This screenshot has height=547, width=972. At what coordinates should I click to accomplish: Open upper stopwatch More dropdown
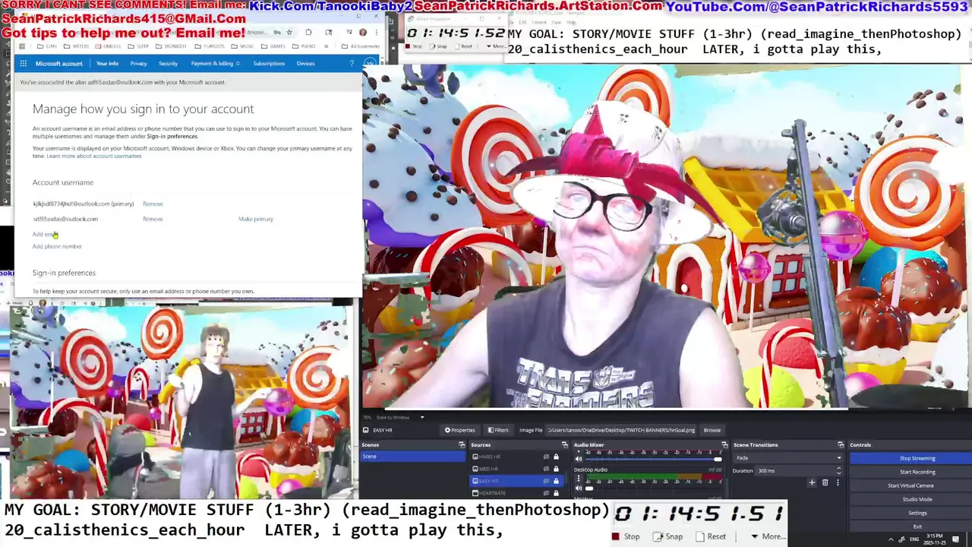click(496, 46)
